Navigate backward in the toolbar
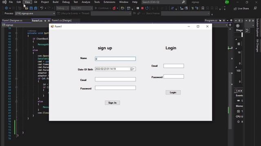The height and width of the screenshot is (146, 261). pos(7,8)
